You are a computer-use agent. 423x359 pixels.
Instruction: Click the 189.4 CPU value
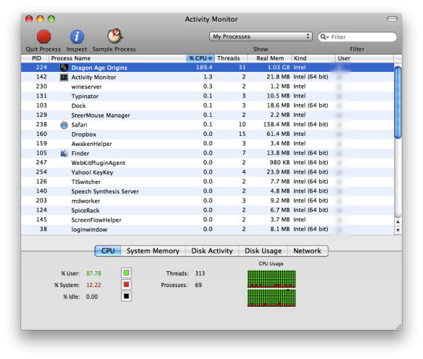(204, 67)
